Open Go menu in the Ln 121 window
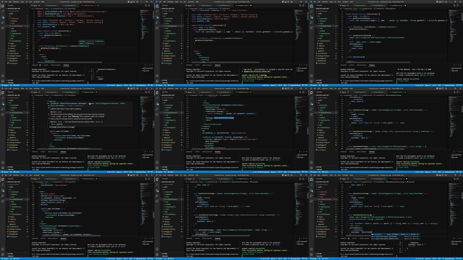Screen dimensions: 463x260 (181, 88)
